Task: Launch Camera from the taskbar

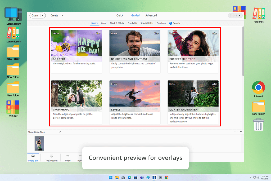Action: (x=123, y=178)
